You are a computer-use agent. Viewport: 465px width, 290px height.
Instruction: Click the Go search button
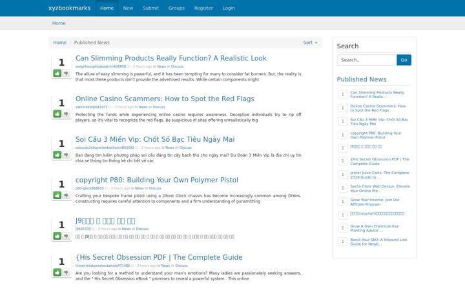[x=404, y=60]
